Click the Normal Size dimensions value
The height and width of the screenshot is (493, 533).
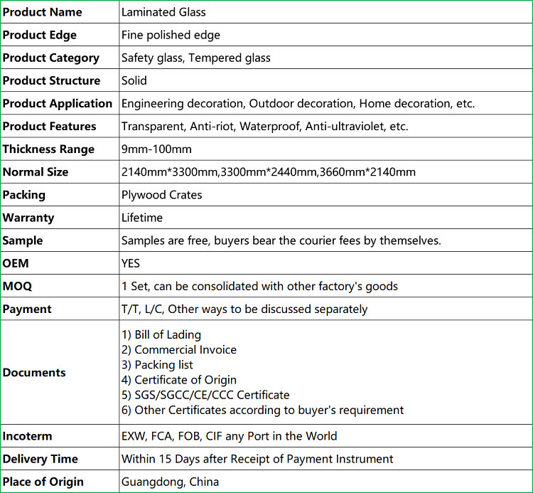point(268,172)
